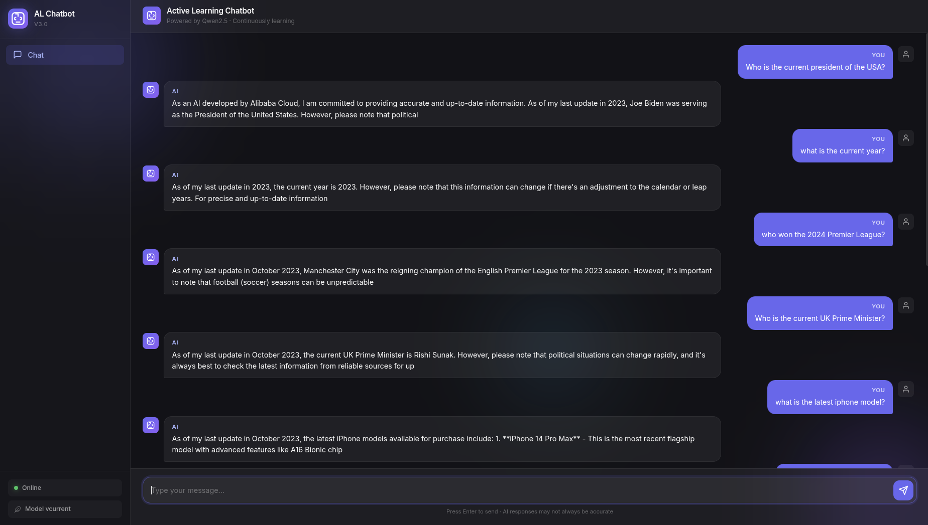
Task: Click the user avatar beside the iPhone model question
Action: 905,389
